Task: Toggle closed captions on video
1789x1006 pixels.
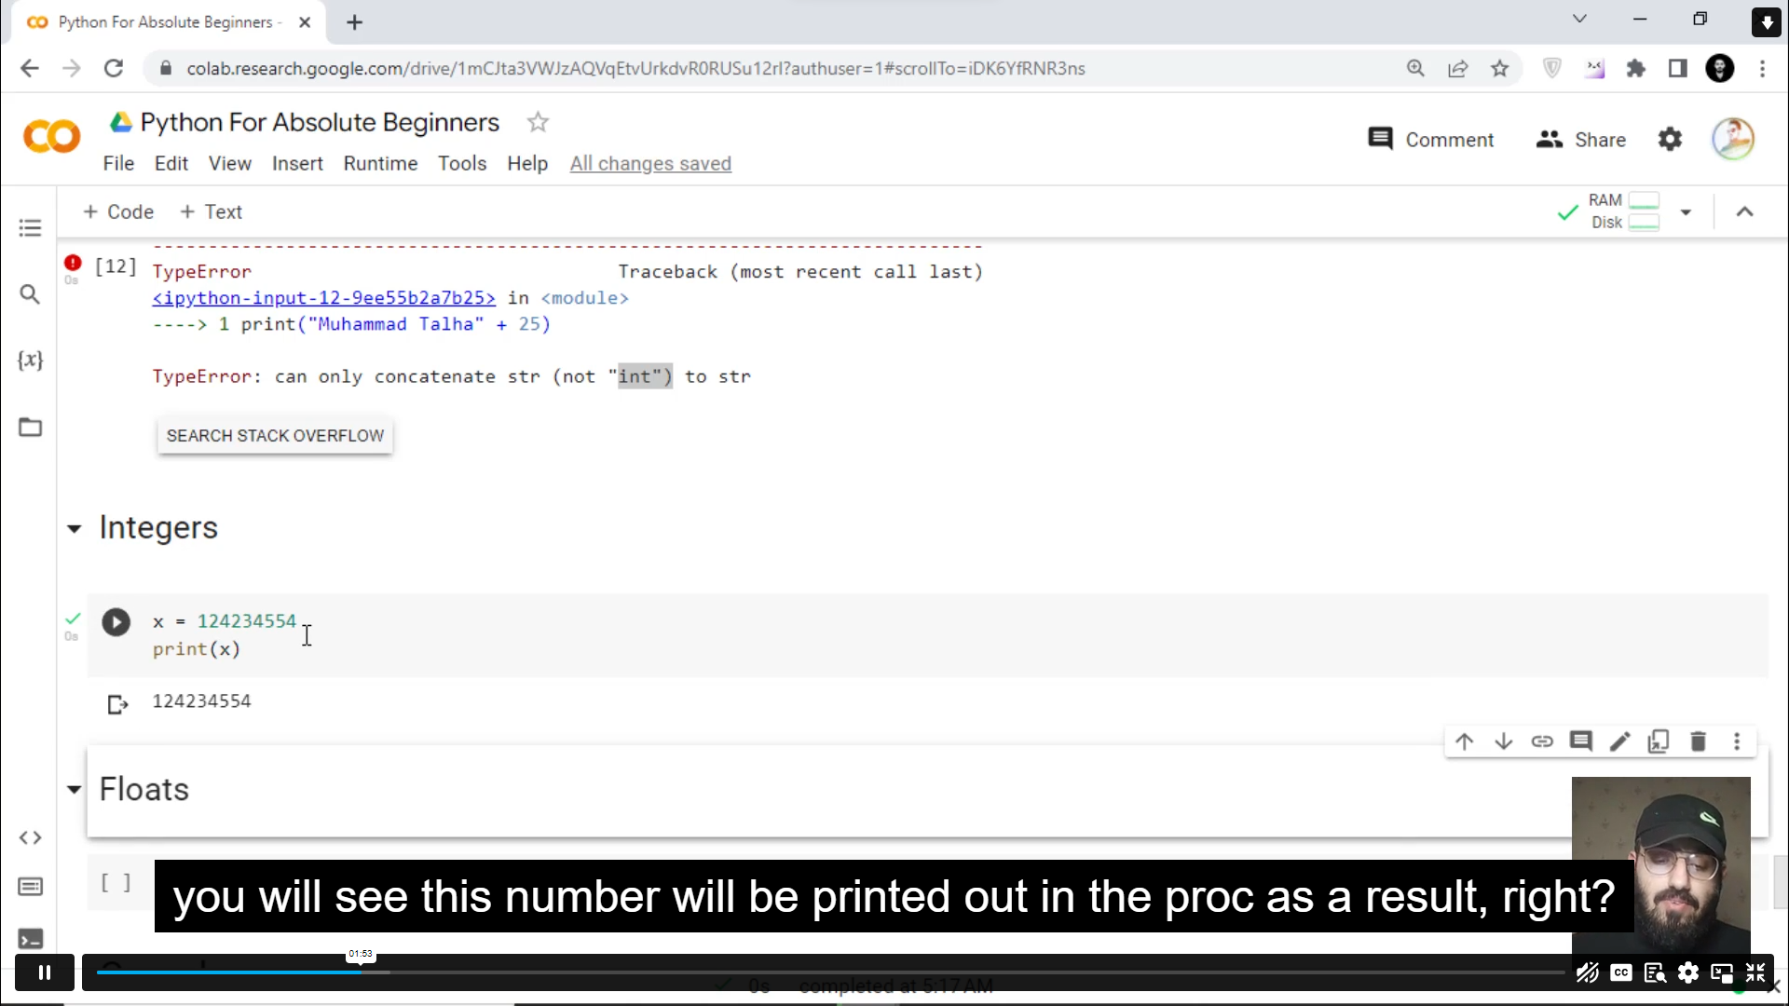Action: coord(1620,972)
